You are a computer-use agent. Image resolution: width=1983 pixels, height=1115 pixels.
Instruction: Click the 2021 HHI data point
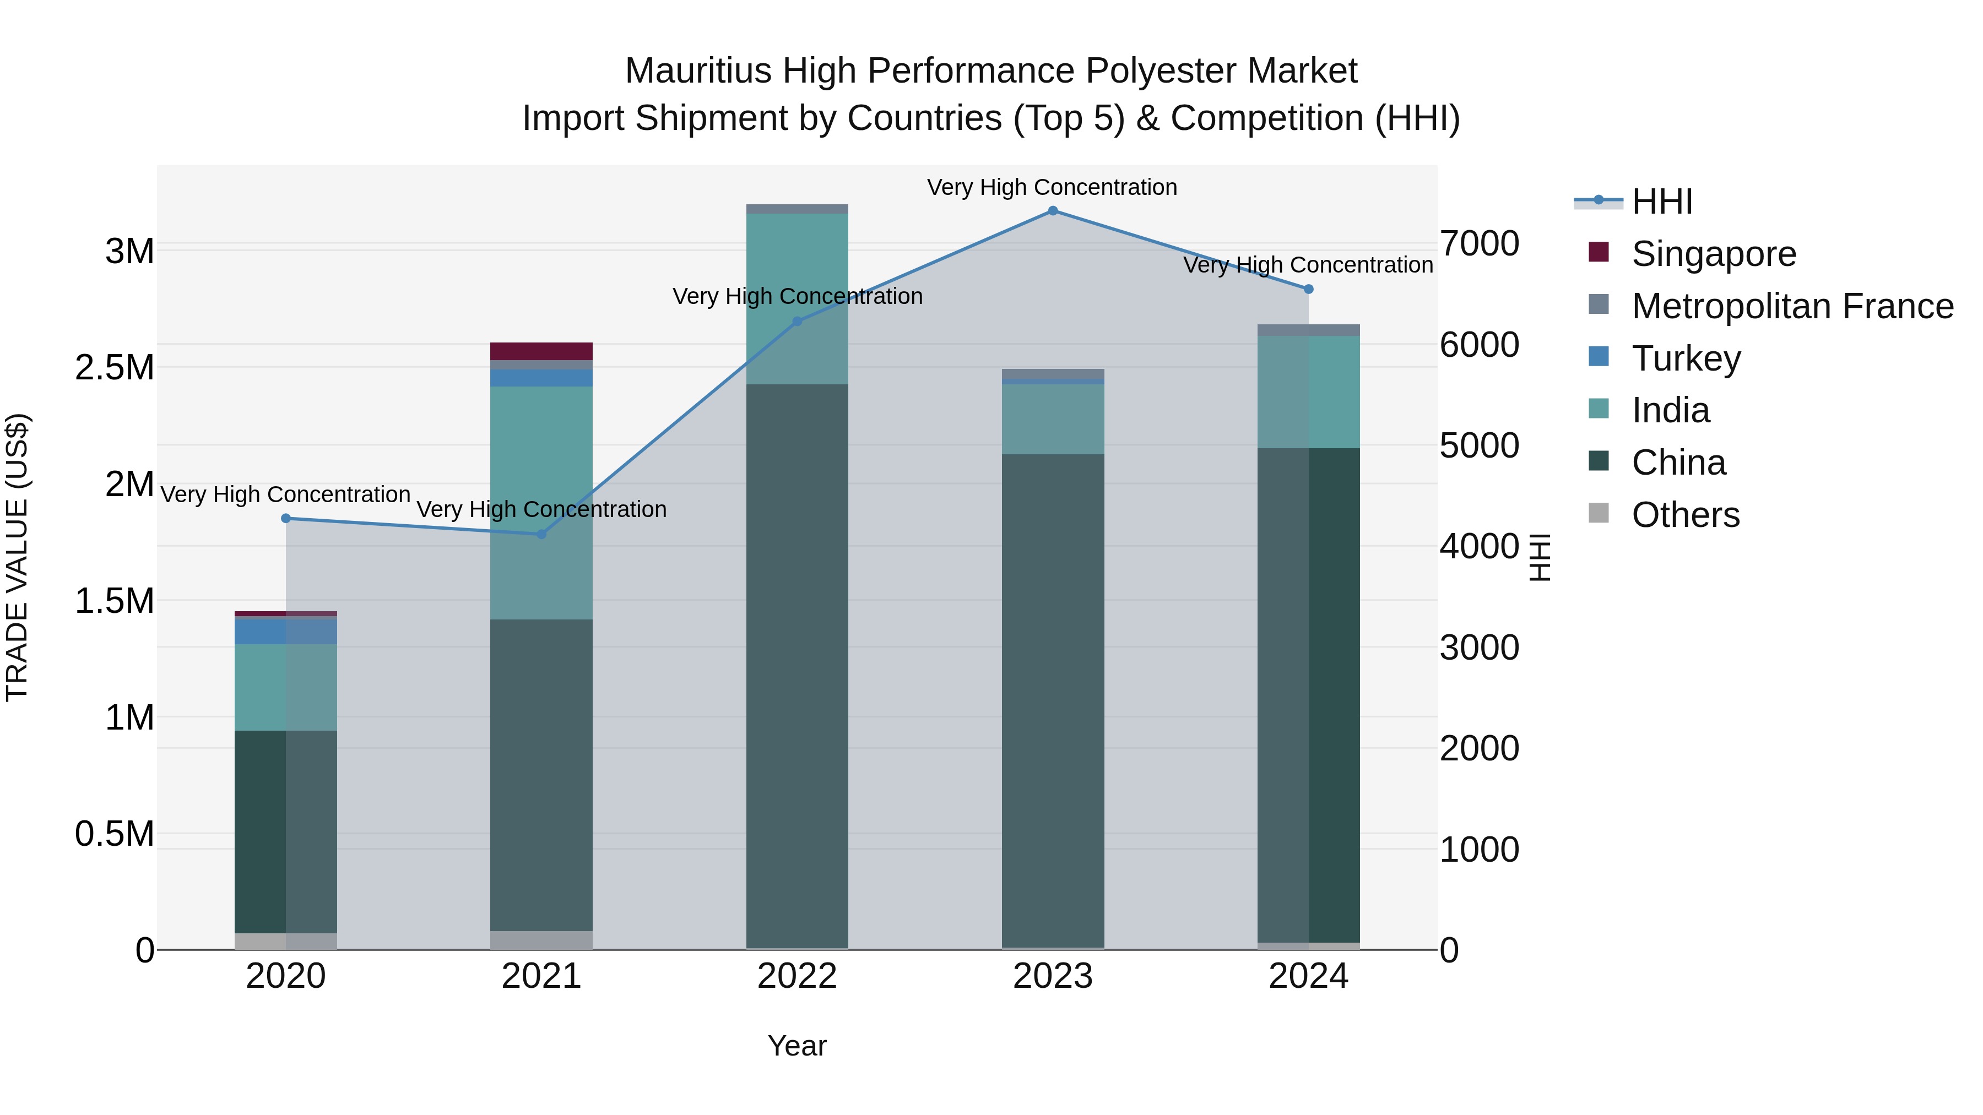click(x=541, y=534)
